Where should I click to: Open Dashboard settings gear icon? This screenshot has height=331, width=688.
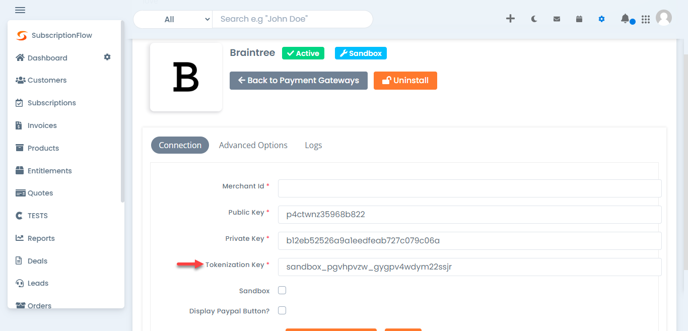point(107,57)
